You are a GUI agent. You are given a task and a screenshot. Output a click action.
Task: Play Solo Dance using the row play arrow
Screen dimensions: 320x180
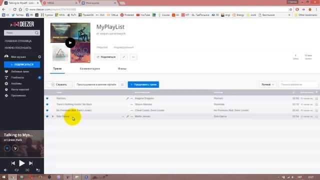pyautogui.click(x=52, y=116)
